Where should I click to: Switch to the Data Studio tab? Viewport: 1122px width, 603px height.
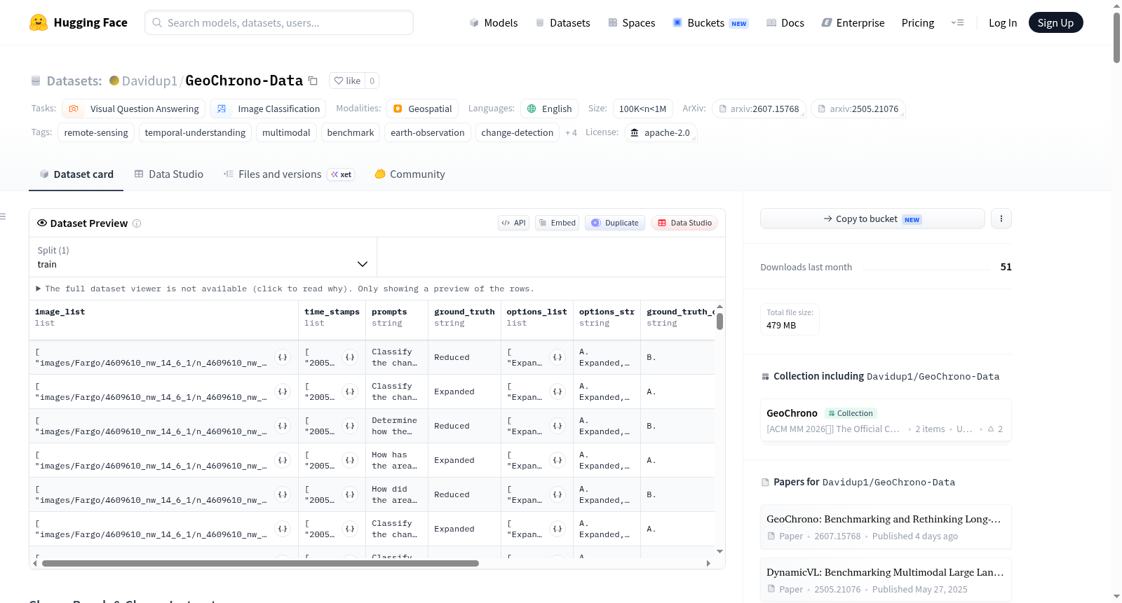click(169, 174)
